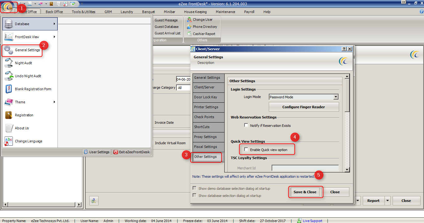Open the Banquet ribbon tab
Viewport: 424px width, 223px height.
[148, 12]
